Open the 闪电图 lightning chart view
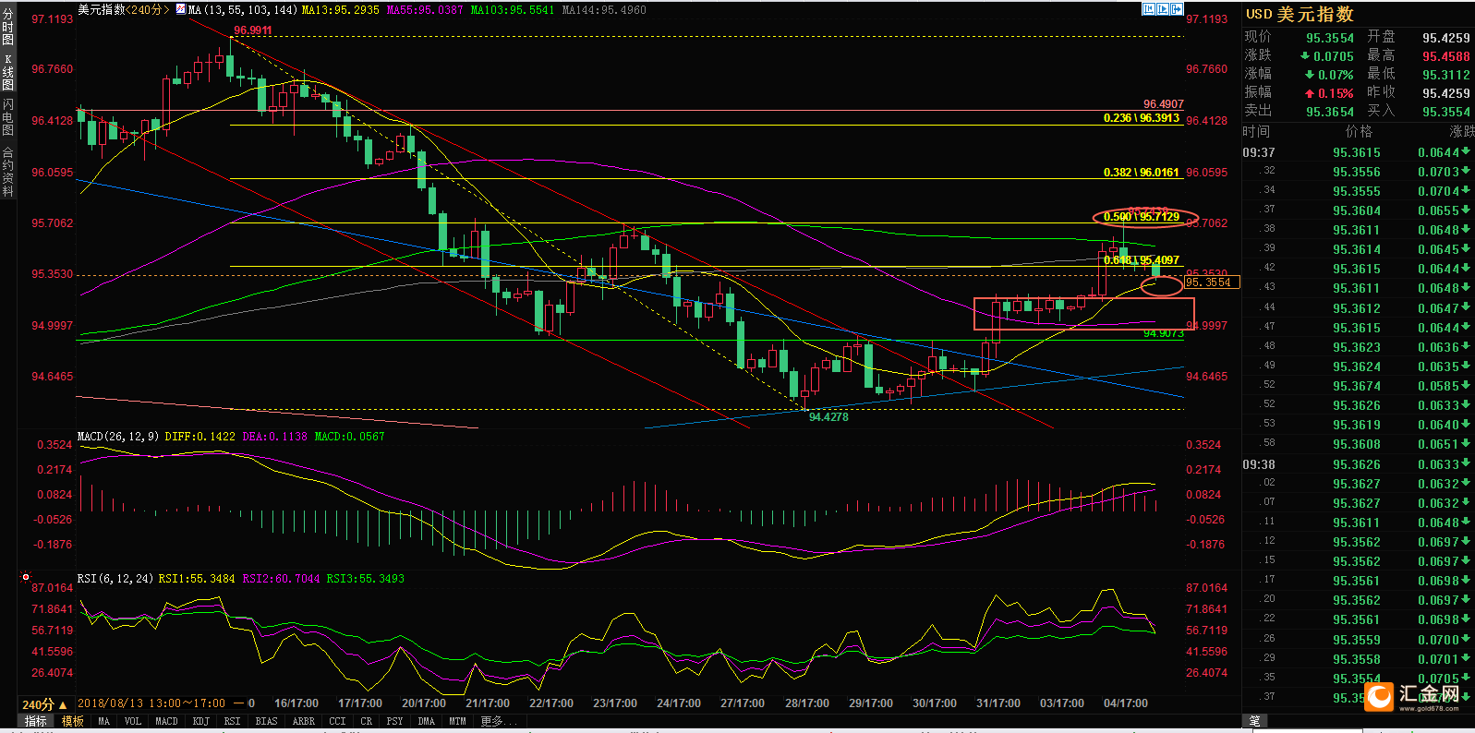This screenshot has width=1475, height=733. click(7, 117)
